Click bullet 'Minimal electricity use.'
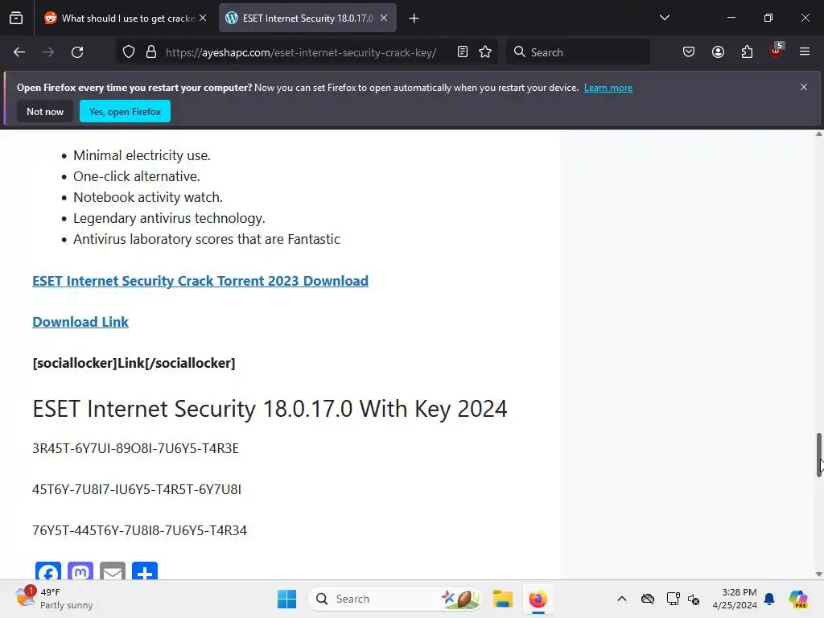The width and height of the screenshot is (824, 618). [x=142, y=155]
